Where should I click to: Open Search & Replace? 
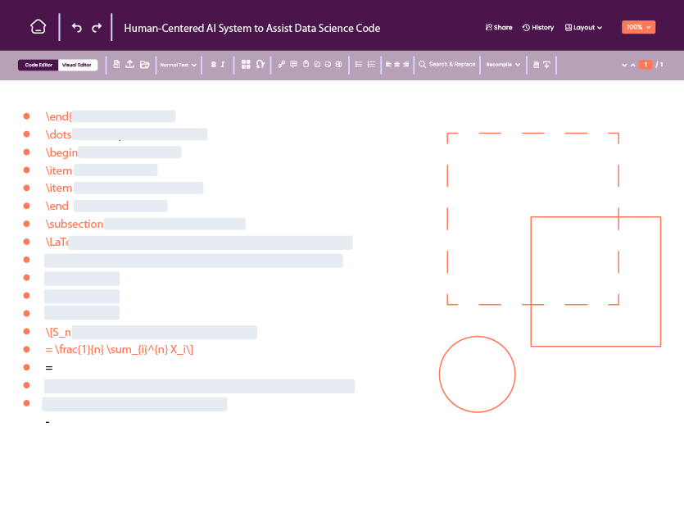tap(447, 64)
